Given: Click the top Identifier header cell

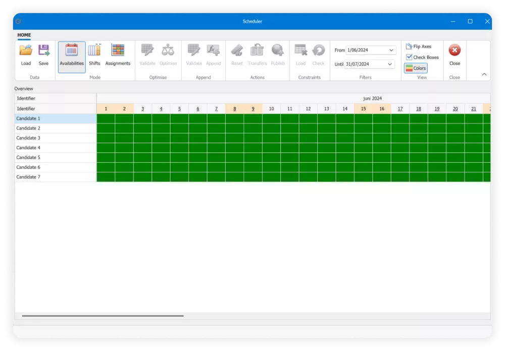Looking at the screenshot, I should (56, 98).
